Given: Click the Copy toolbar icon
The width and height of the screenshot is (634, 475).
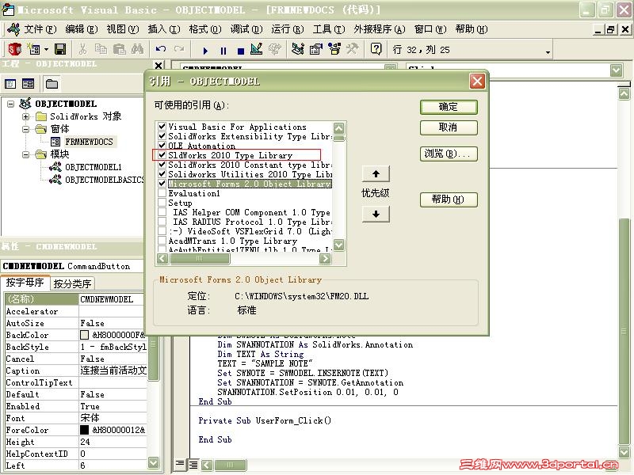Looking at the screenshot, I should click(101, 49).
